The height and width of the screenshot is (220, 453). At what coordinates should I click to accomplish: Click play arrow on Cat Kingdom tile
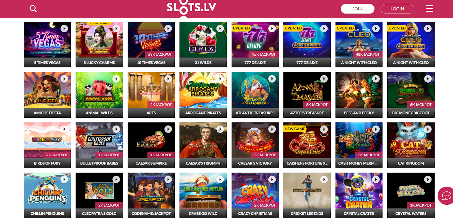point(428,129)
